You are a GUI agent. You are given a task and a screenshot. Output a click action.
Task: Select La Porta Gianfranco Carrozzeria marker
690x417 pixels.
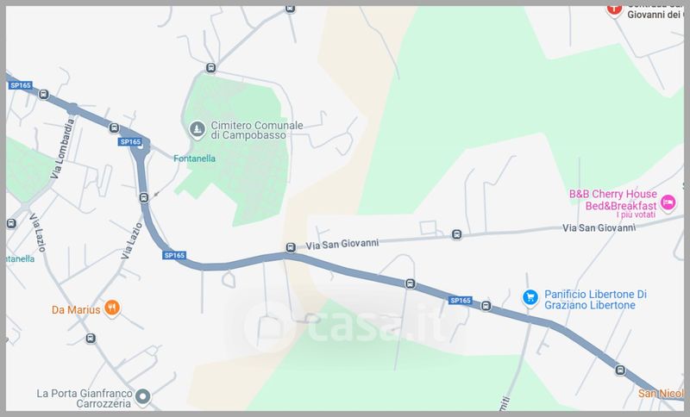142,397
